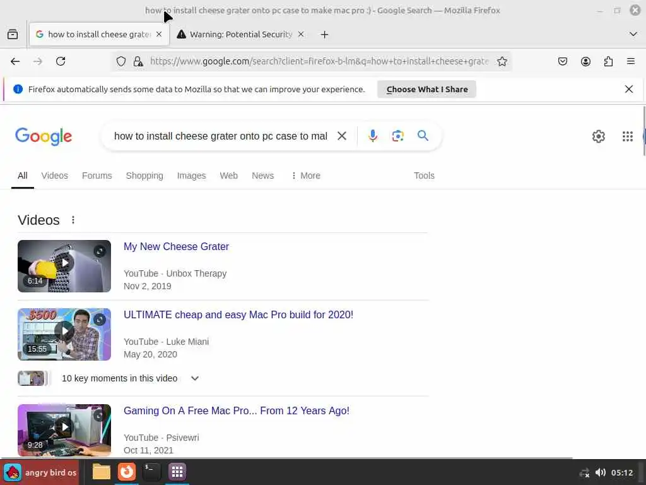Open taskbar application grid launcher

coord(177,472)
